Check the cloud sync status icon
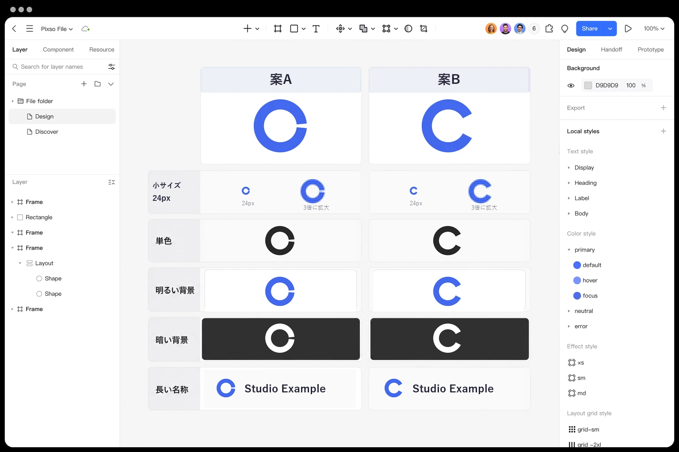The height and width of the screenshot is (452, 679). 85,29
